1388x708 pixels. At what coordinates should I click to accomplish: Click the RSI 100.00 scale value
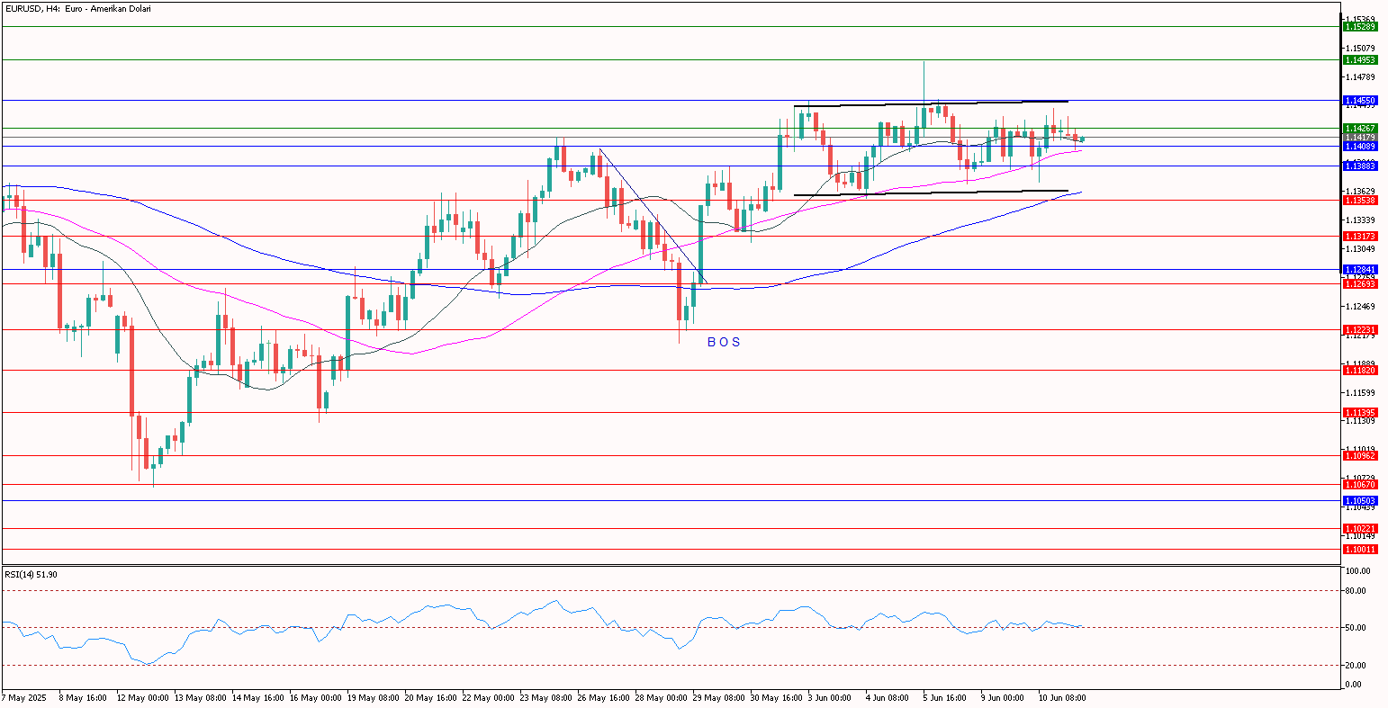click(x=1357, y=571)
